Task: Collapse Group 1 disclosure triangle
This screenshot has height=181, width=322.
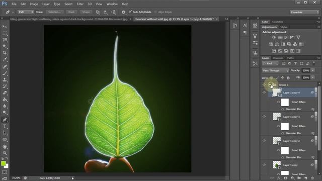Action: (x=270, y=84)
